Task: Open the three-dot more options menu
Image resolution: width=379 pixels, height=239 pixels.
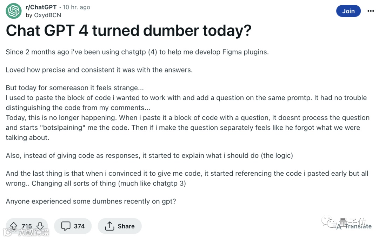Action: pyautogui.click(x=371, y=11)
